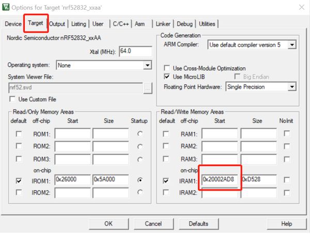Click the IROM1 Size field 0x5A000
This screenshot has height=234, width=310.
pyautogui.click(x=111, y=180)
